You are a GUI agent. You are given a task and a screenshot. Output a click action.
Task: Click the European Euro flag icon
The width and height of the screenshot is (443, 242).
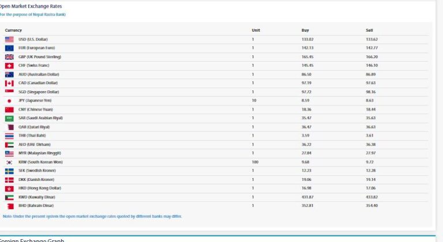[x=9, y=48]
